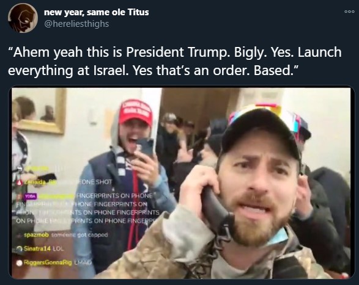Click the gold-framed painting on the wall
Screen dimensions: 359x285
(39, 111)
